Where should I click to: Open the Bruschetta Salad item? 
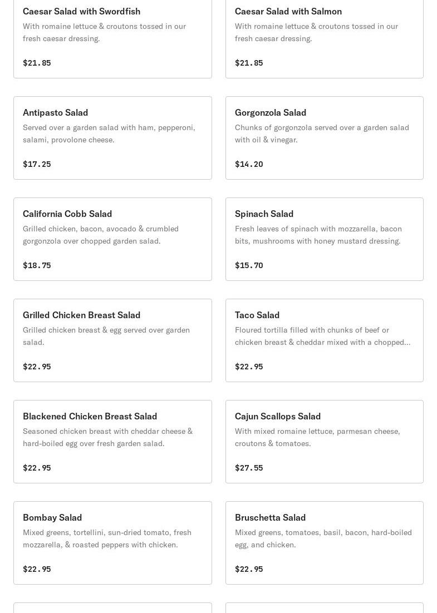(x=325, y=543)
